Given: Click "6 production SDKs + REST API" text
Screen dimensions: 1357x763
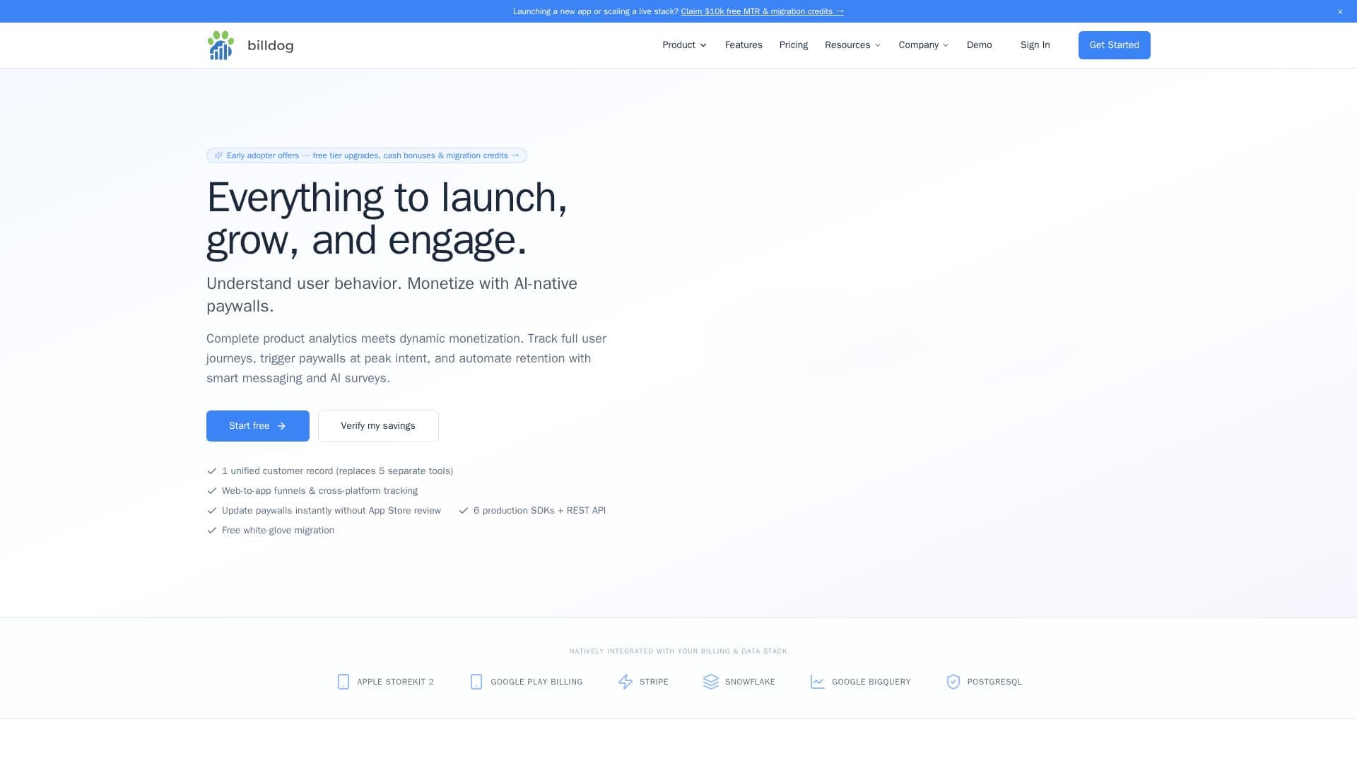Looking at the screenshot, I should pyautogui.click(x=539, y=511).
